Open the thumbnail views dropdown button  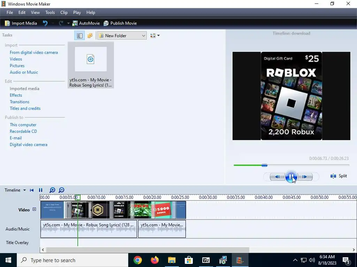point(155,35)
